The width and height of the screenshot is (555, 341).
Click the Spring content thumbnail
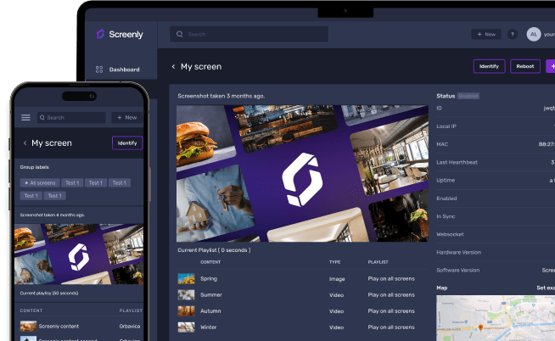[x=186, y=278]
